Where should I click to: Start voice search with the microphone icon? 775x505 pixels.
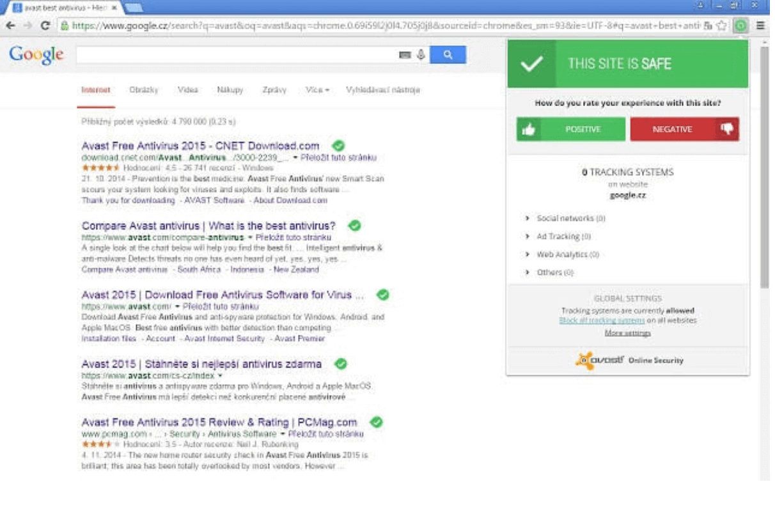coord(421,55)
